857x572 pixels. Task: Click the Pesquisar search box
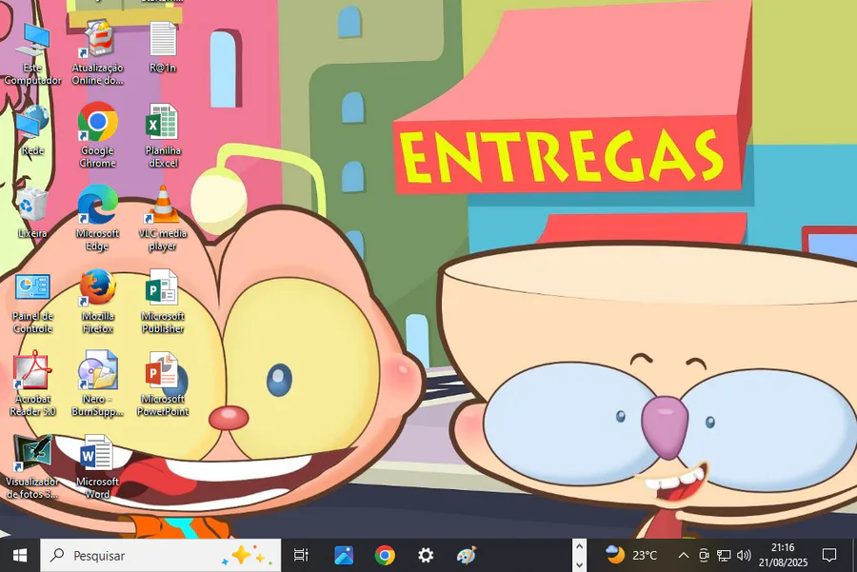(x=161, y=556)
